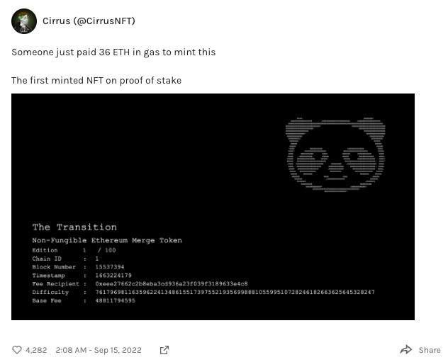This screenshot has height=362, width=448.
Task: Click the Base Fee 48811794595 value
Action: pyautogui.click(x=115, y=300)
